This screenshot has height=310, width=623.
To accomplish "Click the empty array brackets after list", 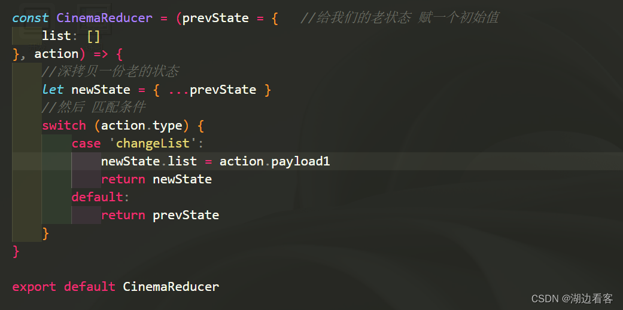I will (93, 36).
